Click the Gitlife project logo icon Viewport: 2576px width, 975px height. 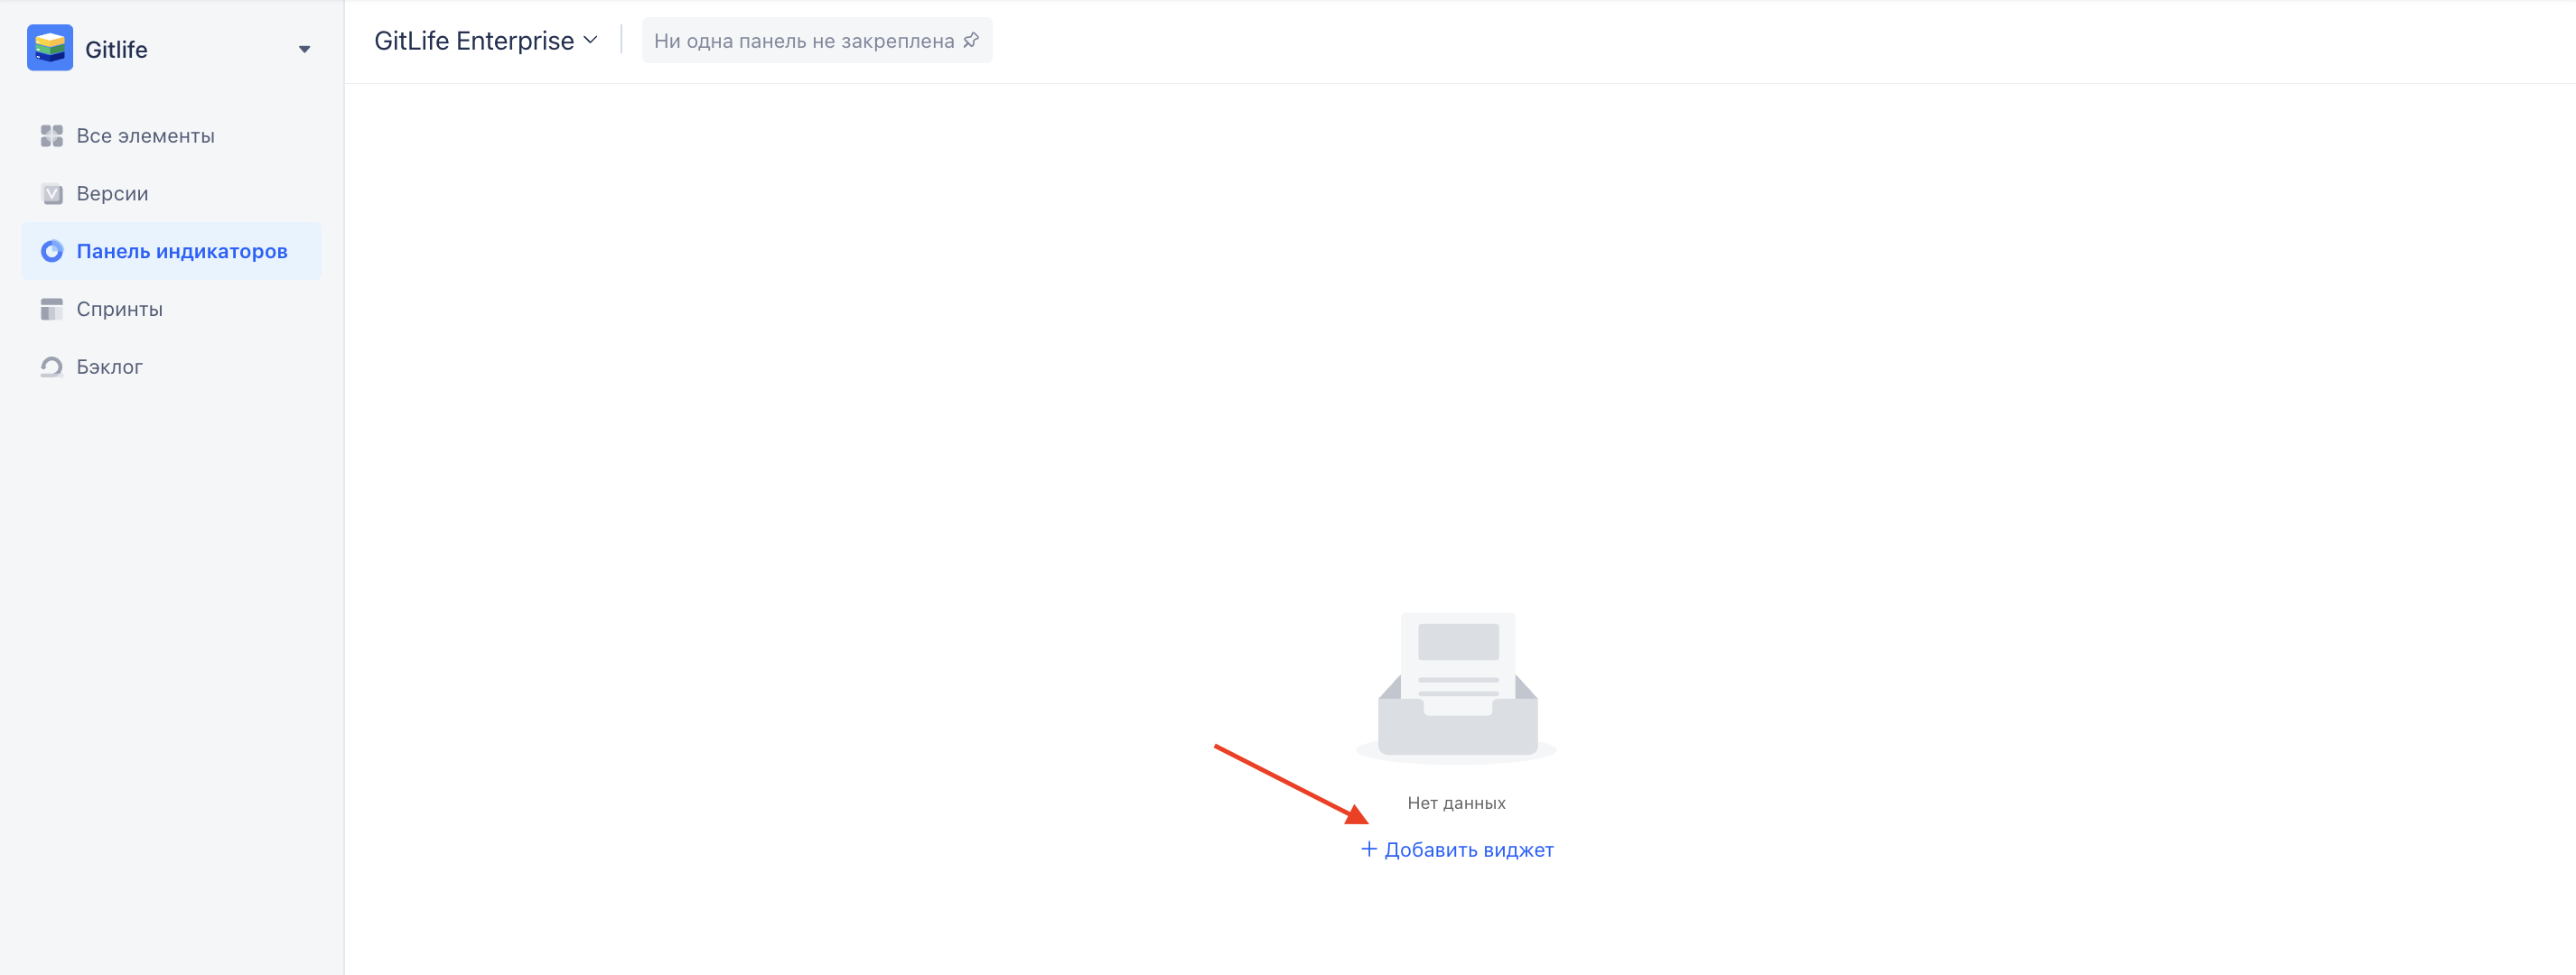click(50, 48)
